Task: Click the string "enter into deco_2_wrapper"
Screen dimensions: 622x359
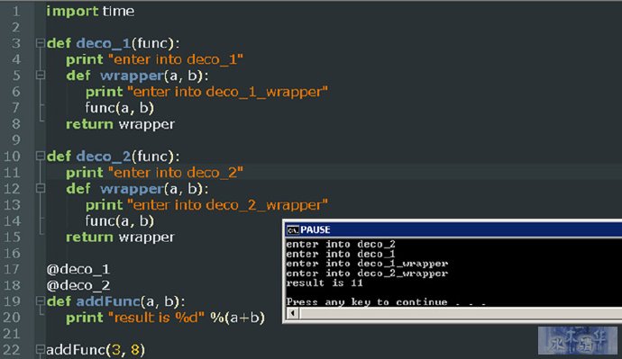Action: point(227,205)
